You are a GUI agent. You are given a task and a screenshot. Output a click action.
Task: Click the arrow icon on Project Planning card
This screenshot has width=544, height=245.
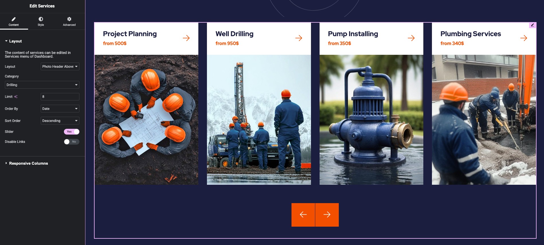coord(186,38)
